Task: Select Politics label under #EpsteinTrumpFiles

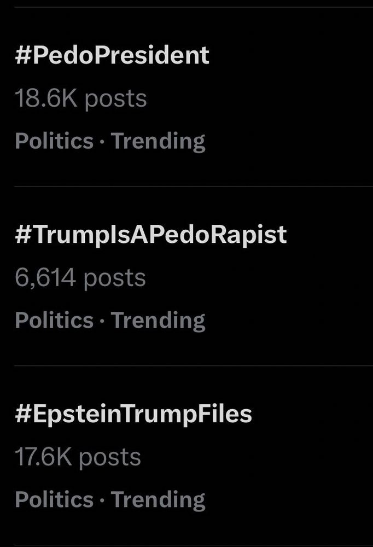Action: pos(54,500)
